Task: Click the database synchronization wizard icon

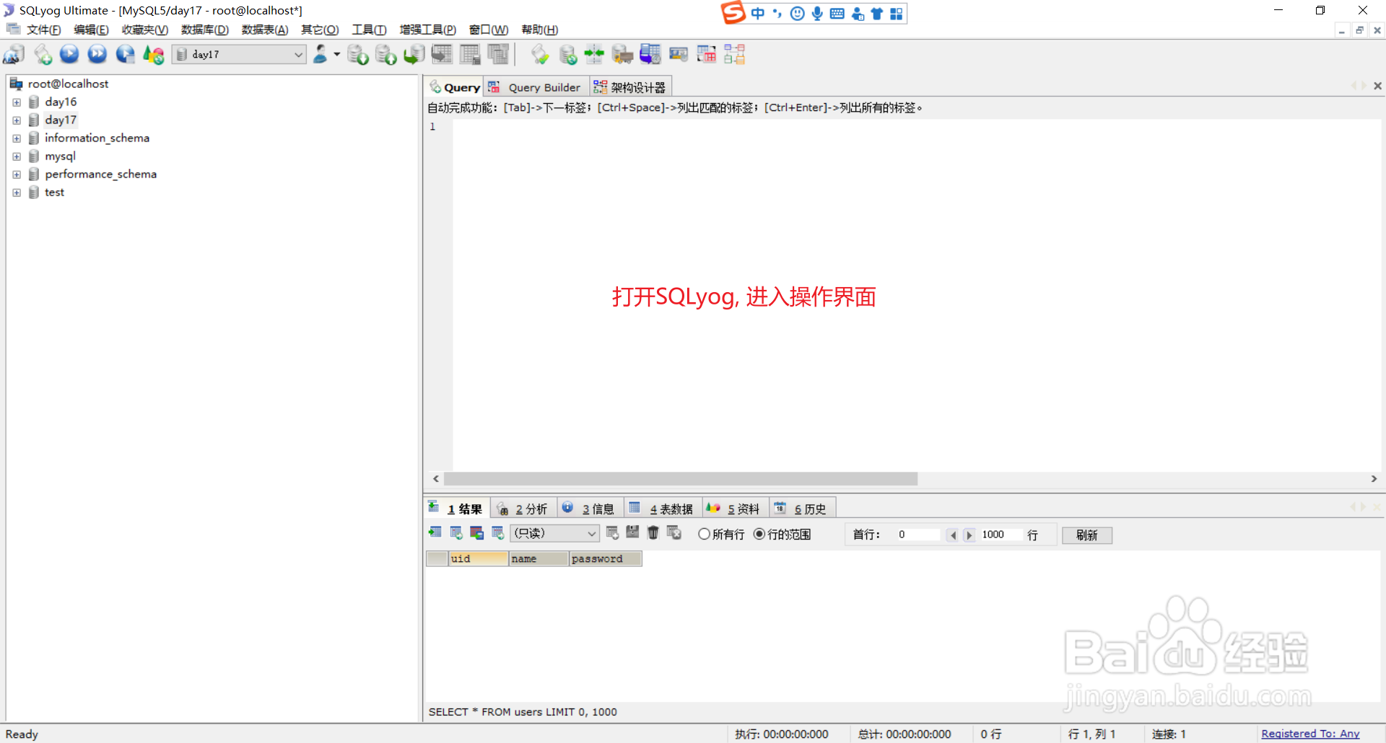Action: (x=568, y=54)
